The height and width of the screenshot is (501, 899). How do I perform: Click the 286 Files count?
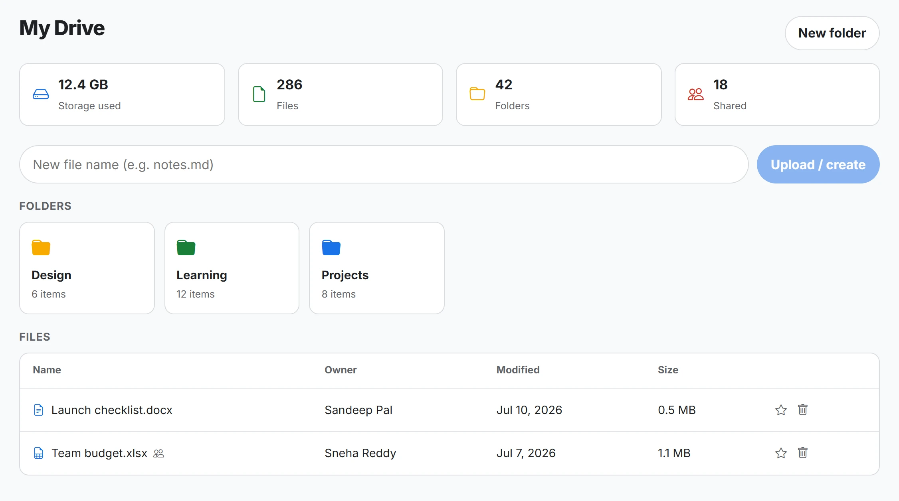(x=289, y=85)
